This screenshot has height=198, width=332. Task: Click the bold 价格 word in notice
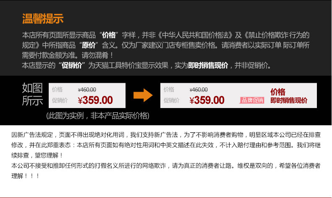click(x=109, y=35)
